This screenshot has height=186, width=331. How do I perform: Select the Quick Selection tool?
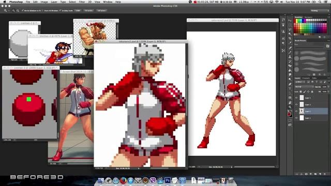coord(290,34)
